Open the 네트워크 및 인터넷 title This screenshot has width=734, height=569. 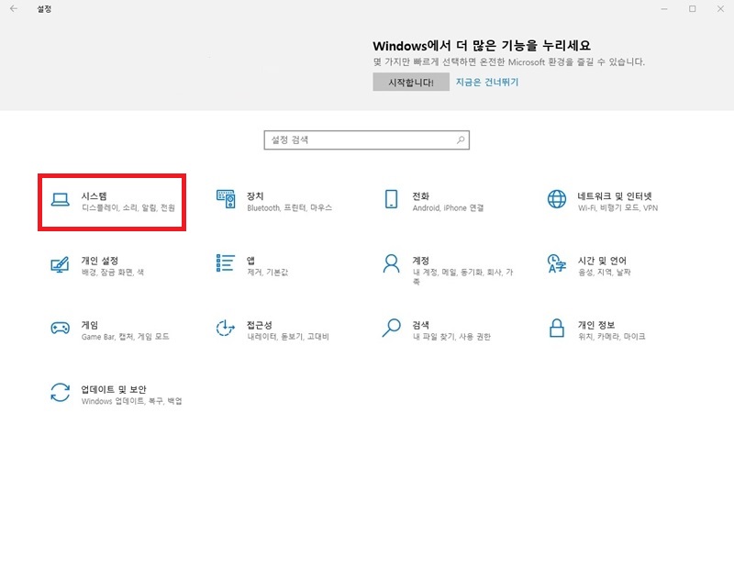tap(615, 195)
